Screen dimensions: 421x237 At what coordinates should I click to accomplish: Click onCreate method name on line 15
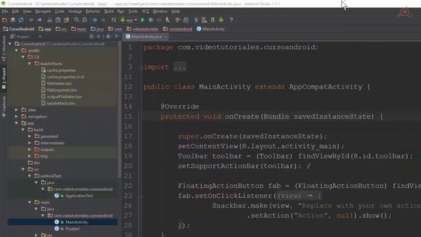pyautogui.click(x=242, y=117)
